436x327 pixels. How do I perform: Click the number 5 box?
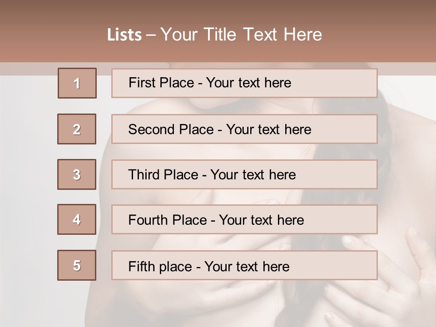point(77,265)
